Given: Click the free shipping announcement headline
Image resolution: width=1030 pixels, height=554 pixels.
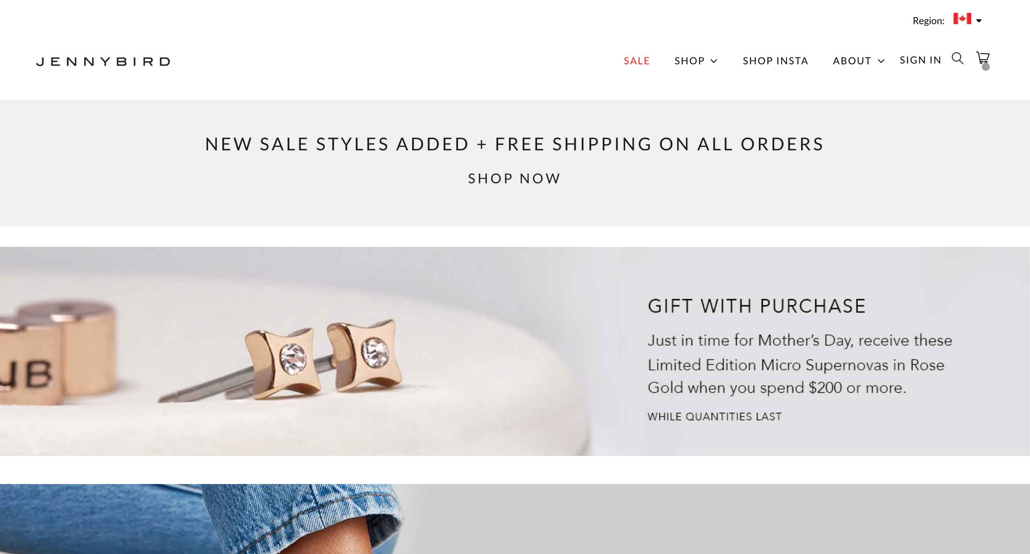Looking at the screenshot, I should point(515,144).
